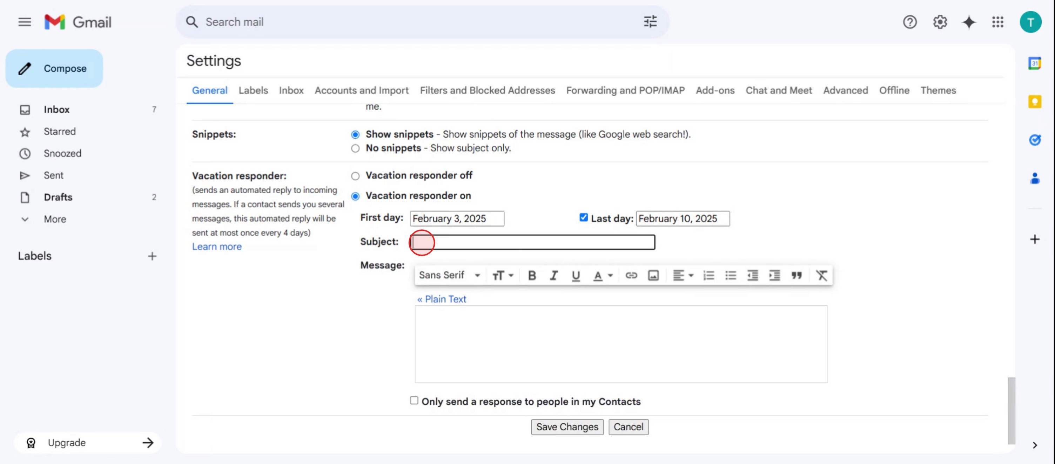Click the Insert link icon
Screen dimensions: 1055x464
coord(631,276)
